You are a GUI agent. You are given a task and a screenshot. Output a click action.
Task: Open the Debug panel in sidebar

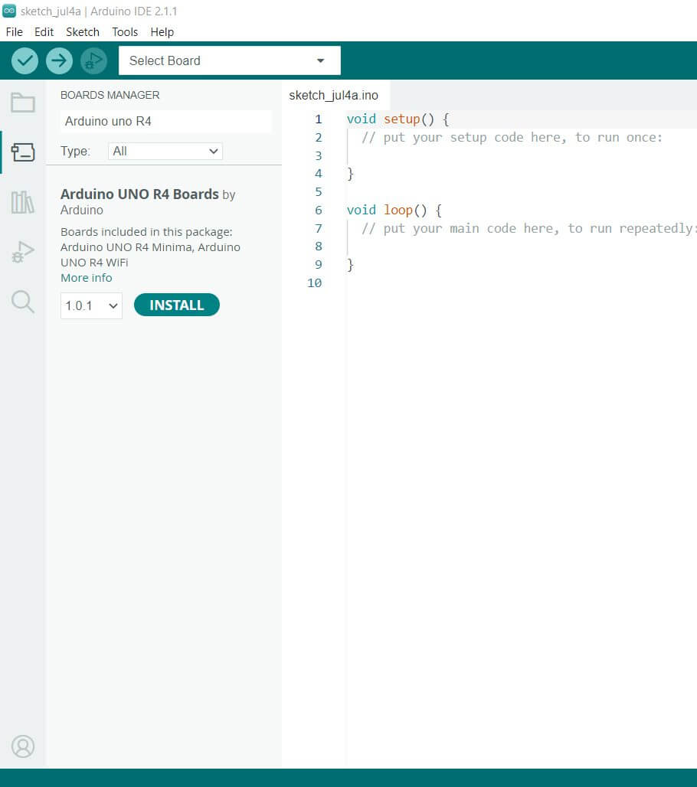pyautogui.click(x=23, y=252)
